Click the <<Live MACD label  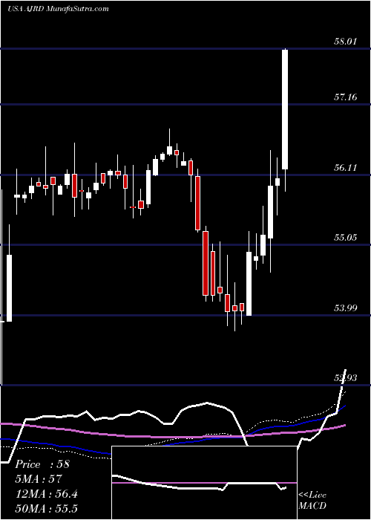[312, 500]
